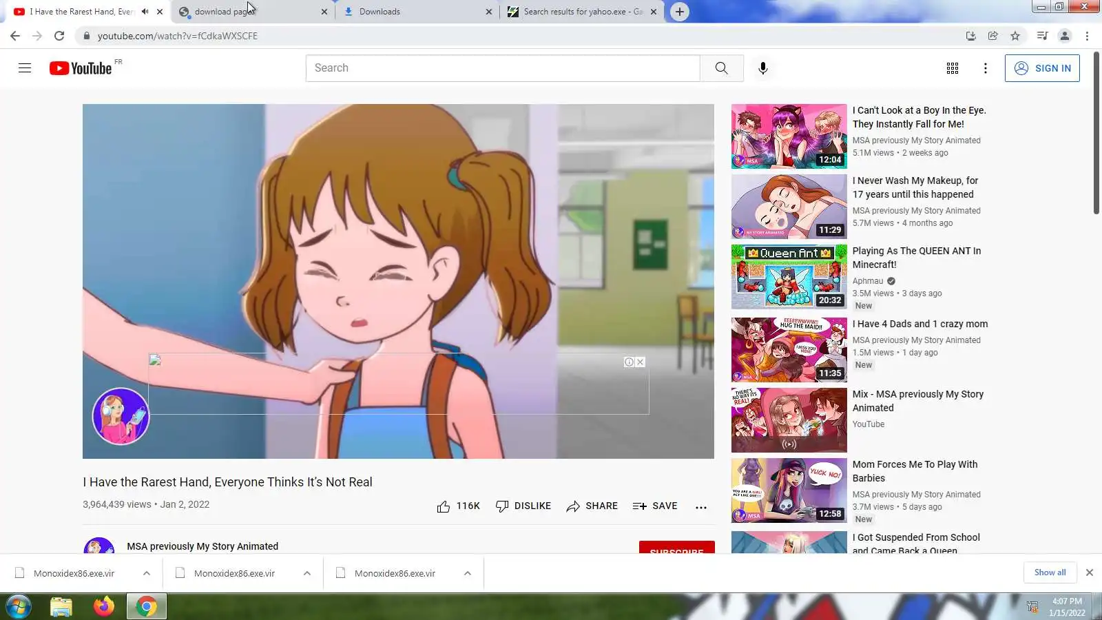Open the install app icon in address bar

click(x=971, y=36)
